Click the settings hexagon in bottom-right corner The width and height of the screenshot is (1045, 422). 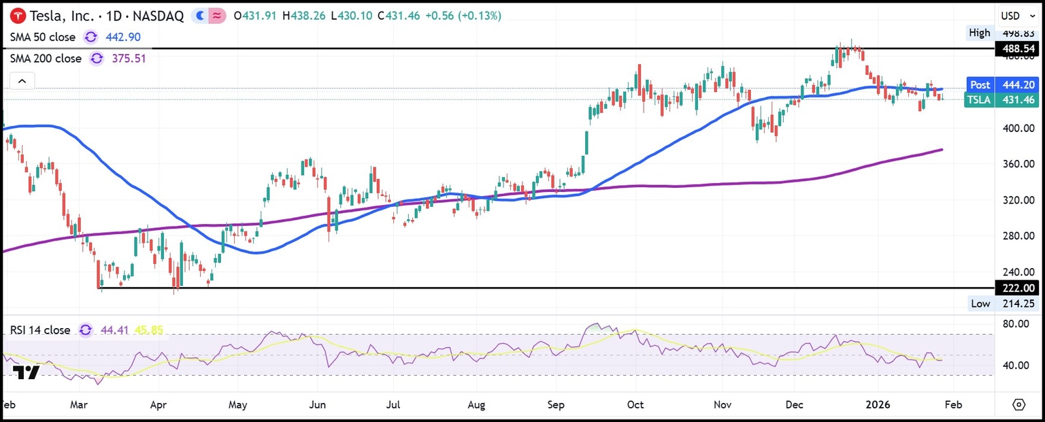pyautogui.click(x=1019, y=404)
